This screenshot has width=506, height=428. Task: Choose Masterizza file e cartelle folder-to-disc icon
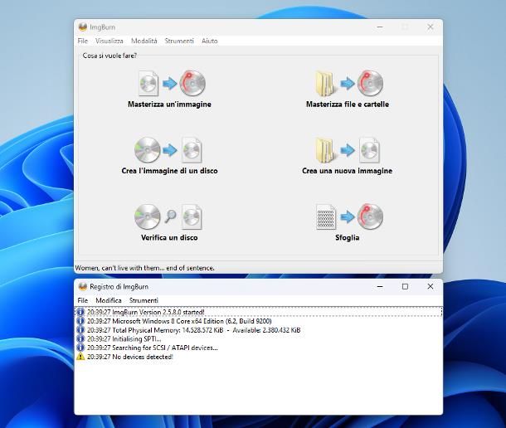349,83
